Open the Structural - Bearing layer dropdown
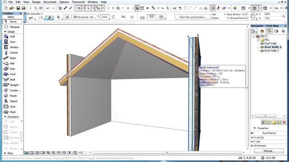The height and width of the screenshot is (162, 289). (86, 17)
